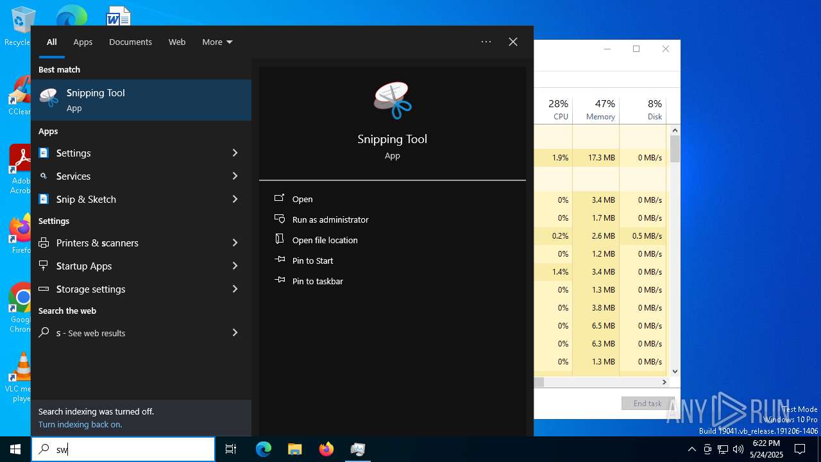Open the search options ellipsis menu

(x=486, y=42)
